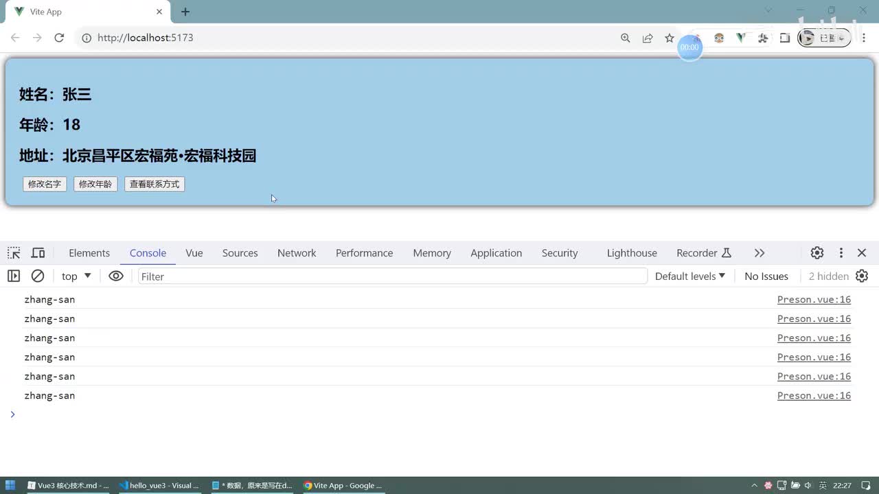879x494 pixels.
Task: Reload the localhost page
Action: 59,38
